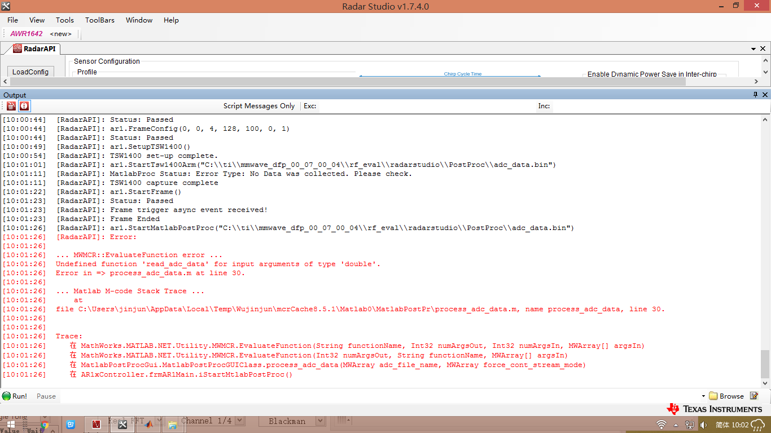Click the ar1.SetupTSW1400() log line
Image resolution: width=771 pixels, height=433 pixels.
coord(150,147)
